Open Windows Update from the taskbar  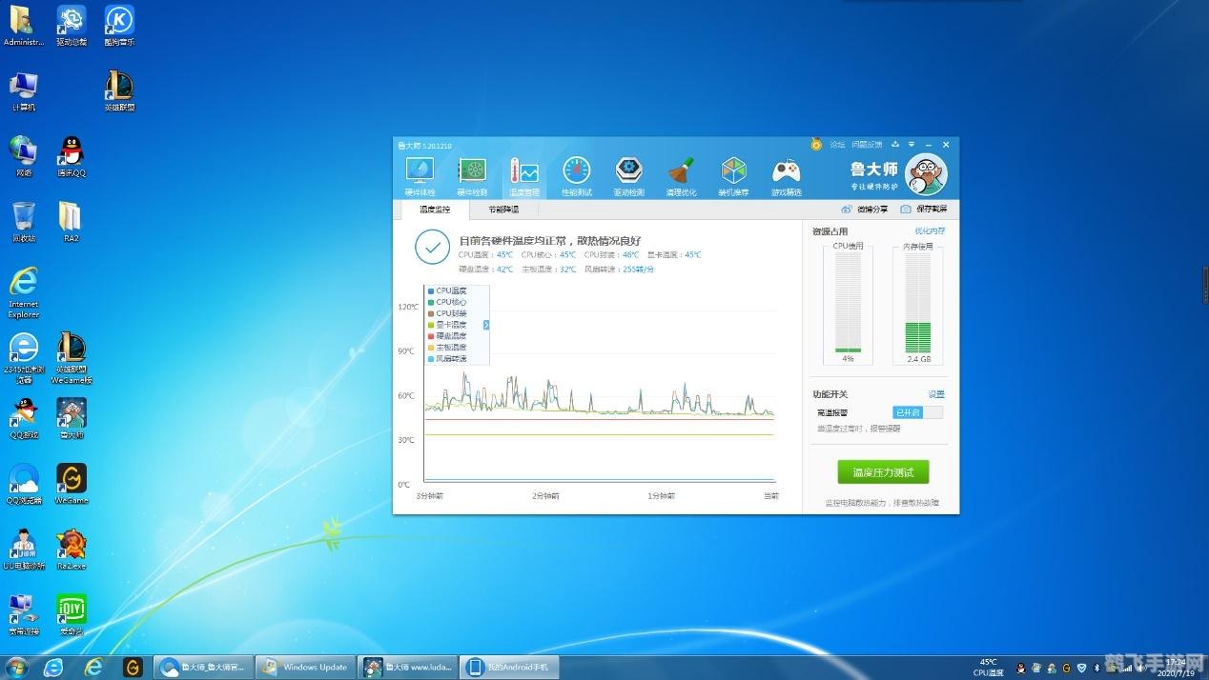[x=307, y=668]
